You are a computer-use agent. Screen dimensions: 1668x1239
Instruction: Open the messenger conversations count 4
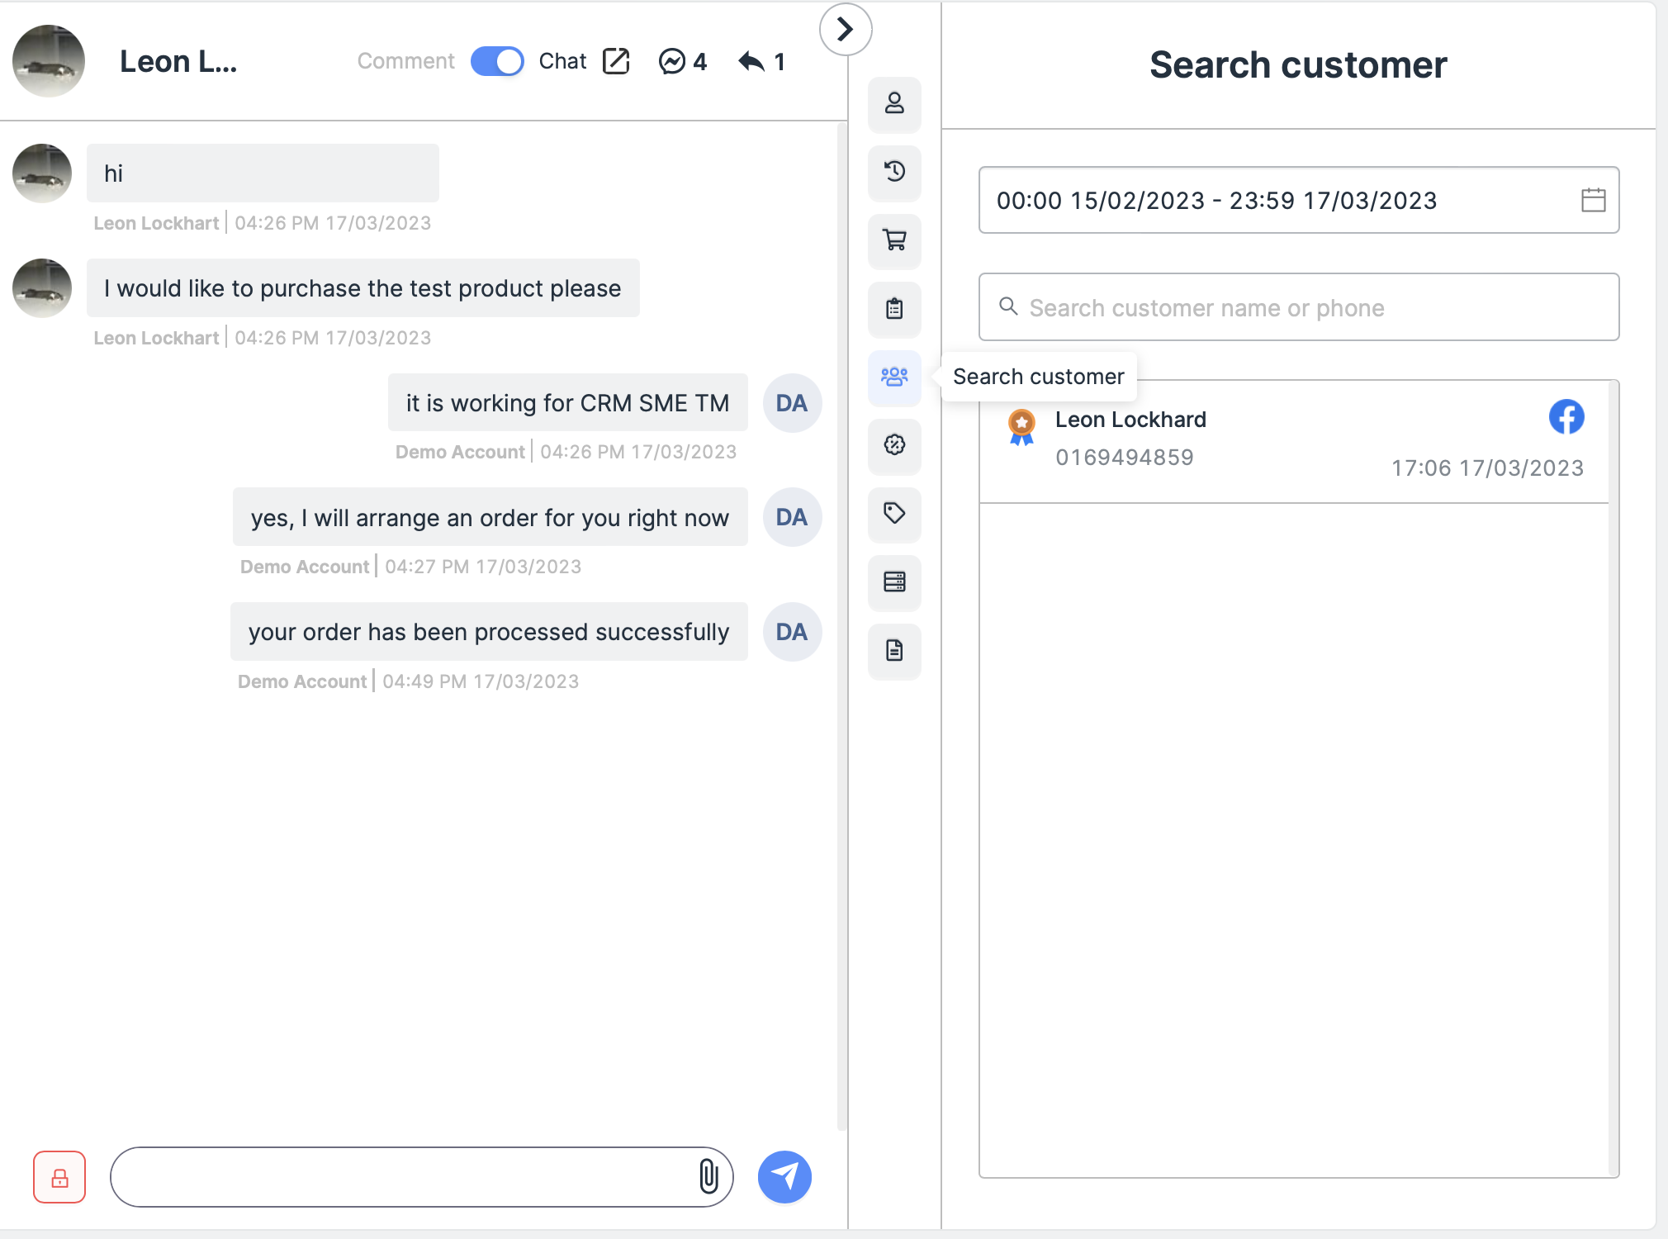pos(682,61)
